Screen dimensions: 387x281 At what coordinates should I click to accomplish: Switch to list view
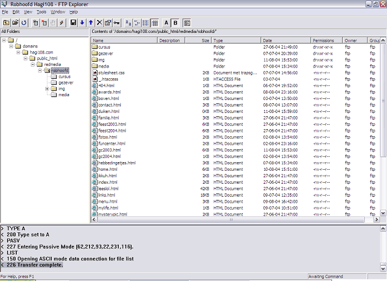coord(146,23)
